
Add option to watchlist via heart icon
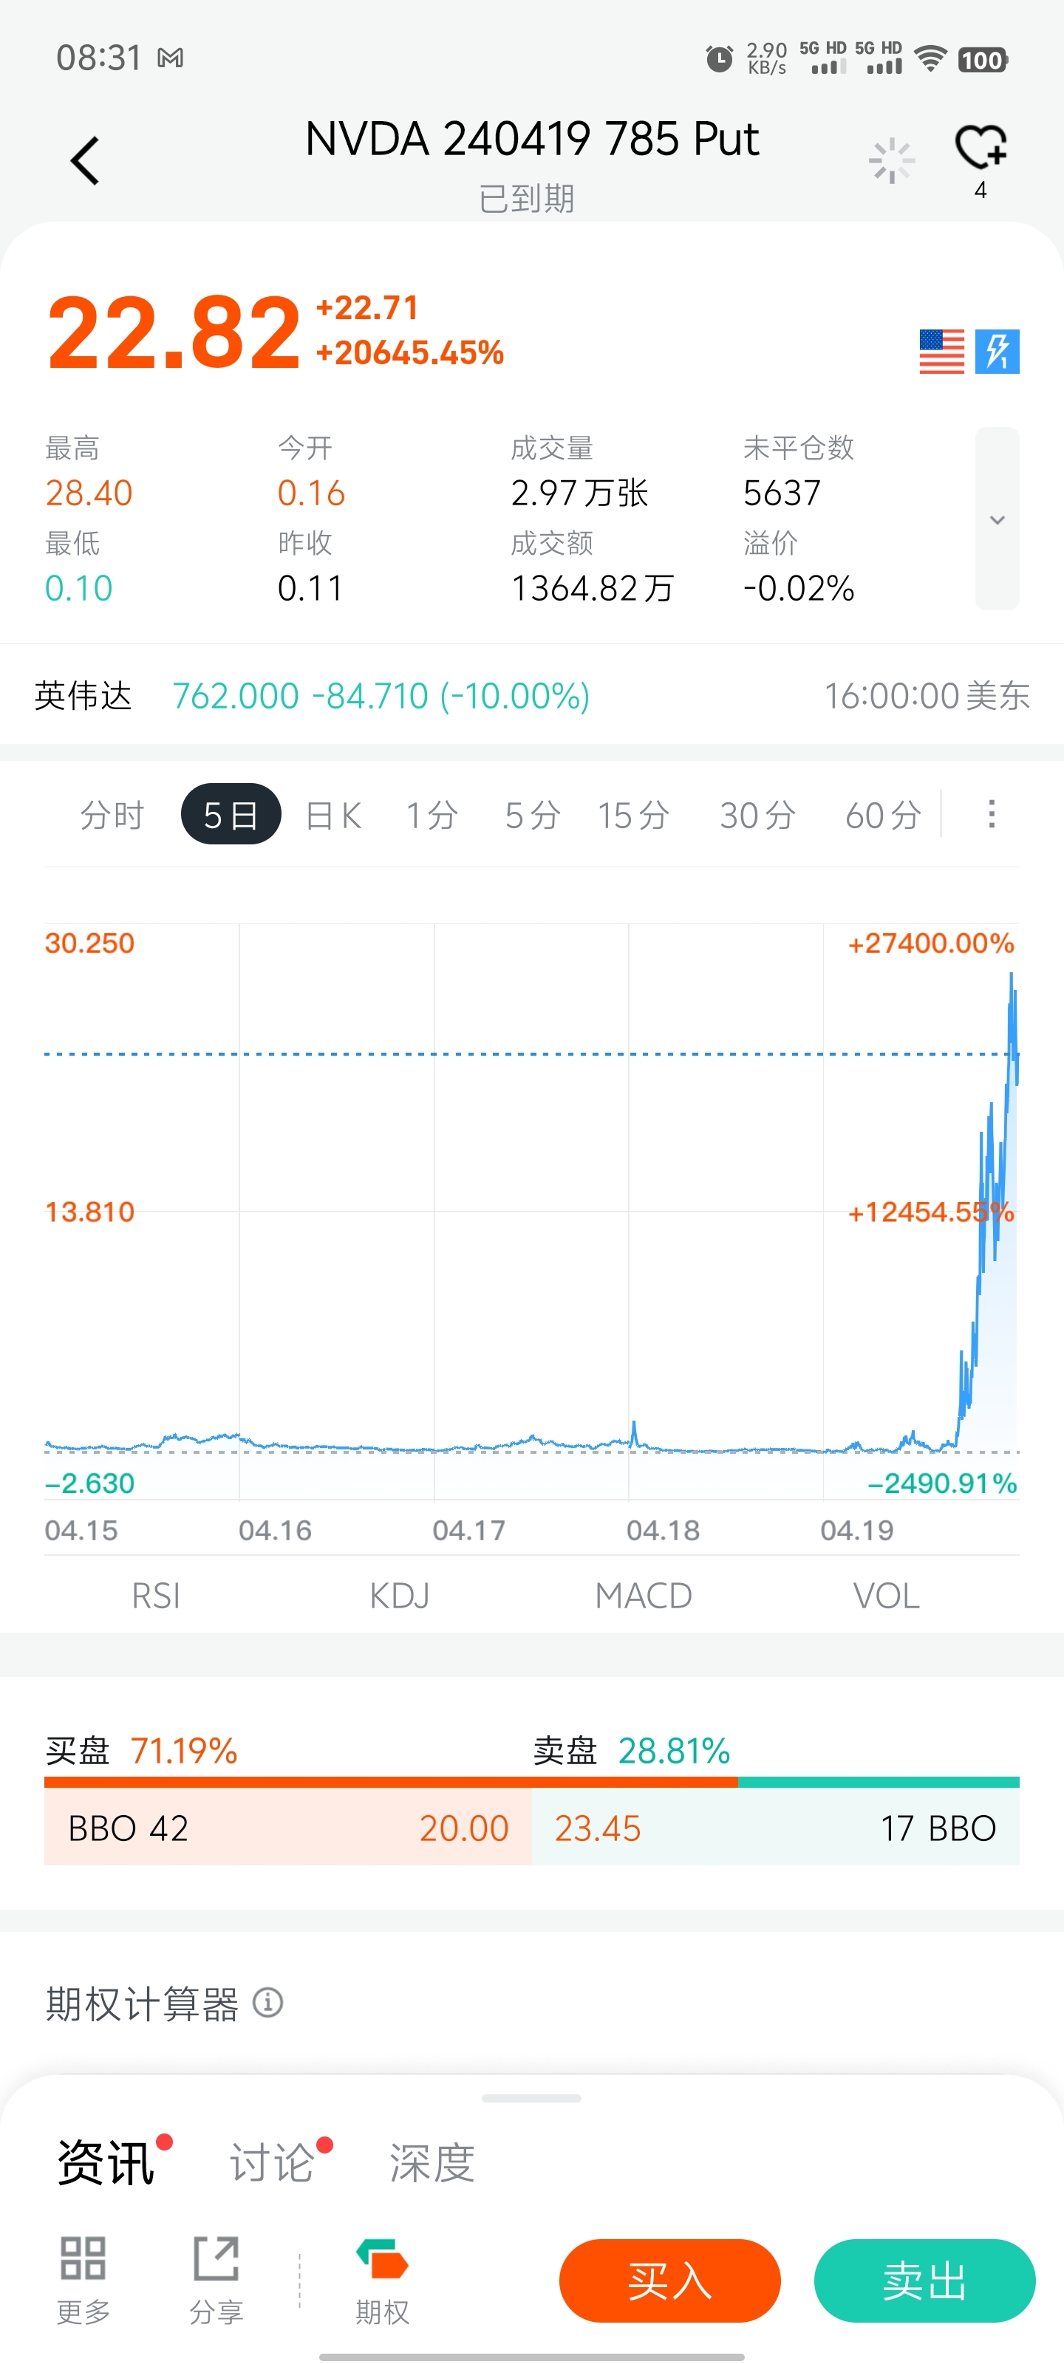coord(980,148)
